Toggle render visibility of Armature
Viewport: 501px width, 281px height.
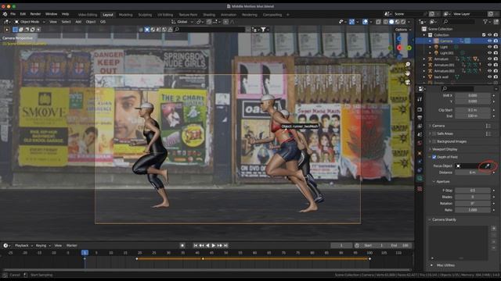tap(496, 59)
